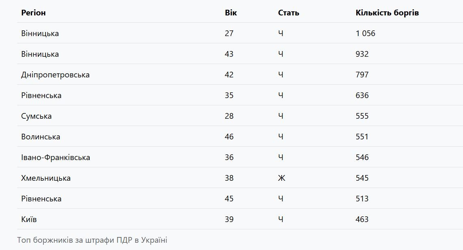Screen dimensions: 463x250
Task: Click the Волинська region cell
Action: (41, 137)
